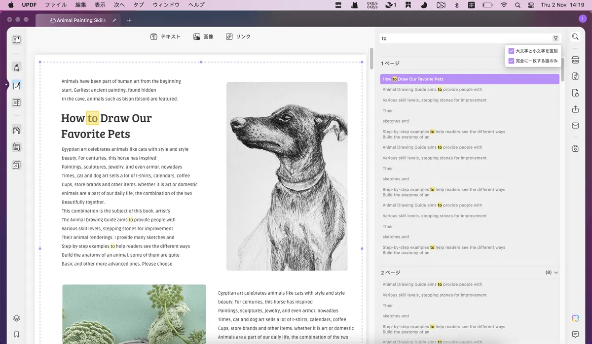Add a new tab with plus button
The height and width of the screenshot is (344, 592).
[129, 20]
